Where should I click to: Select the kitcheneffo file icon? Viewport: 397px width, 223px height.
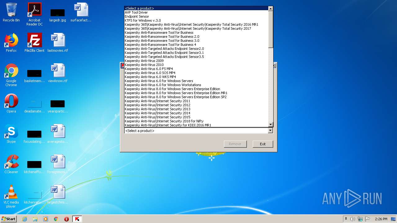tap(34, 167)
